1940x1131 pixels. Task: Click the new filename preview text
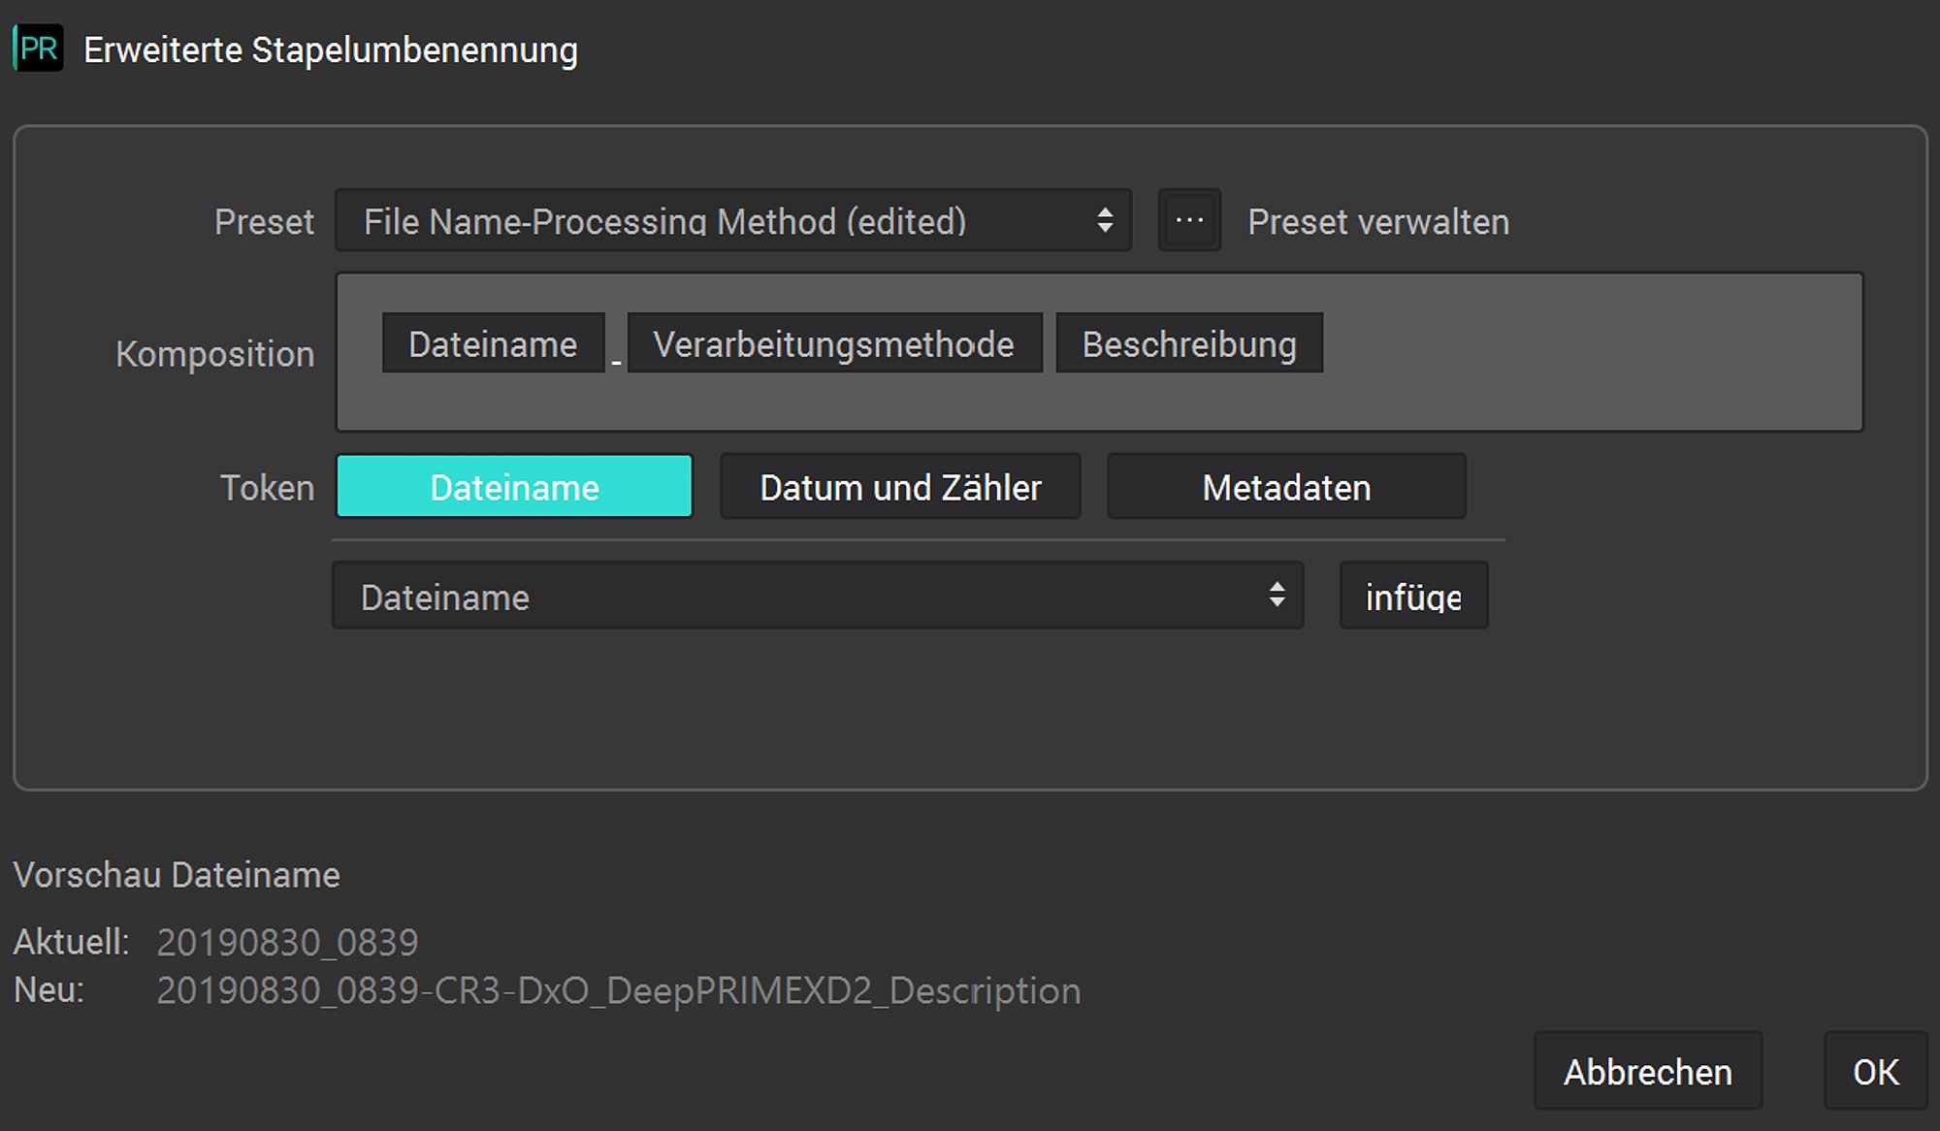[619, 990]
